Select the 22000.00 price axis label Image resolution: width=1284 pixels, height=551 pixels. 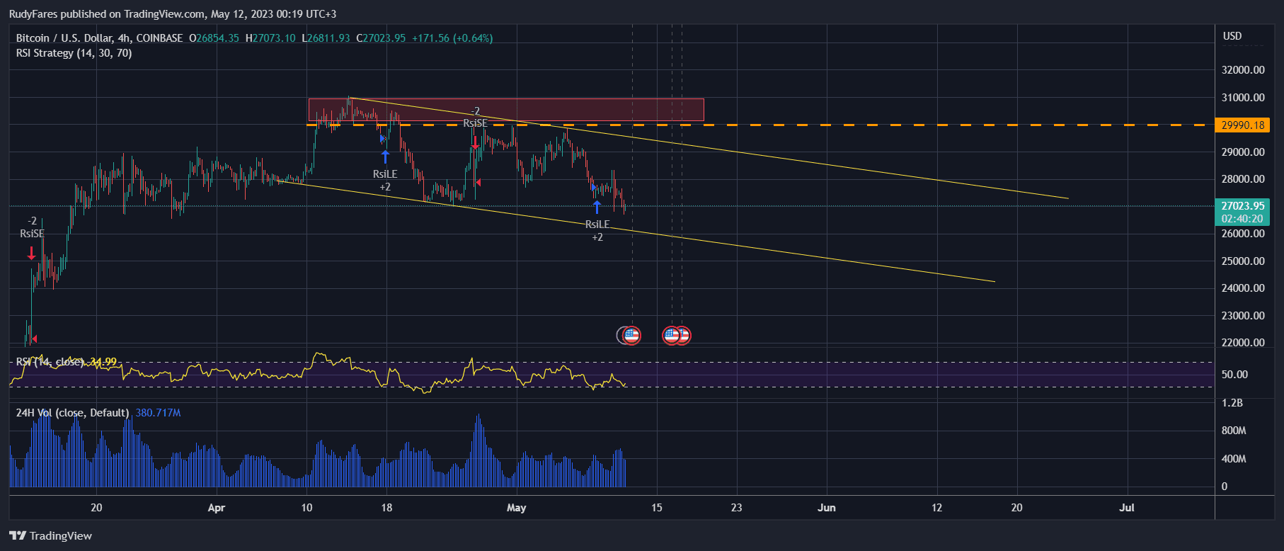[1243, 343]
